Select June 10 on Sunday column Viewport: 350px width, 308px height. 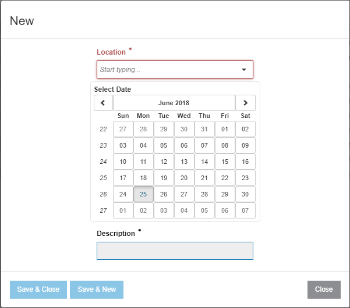[123, 162]
